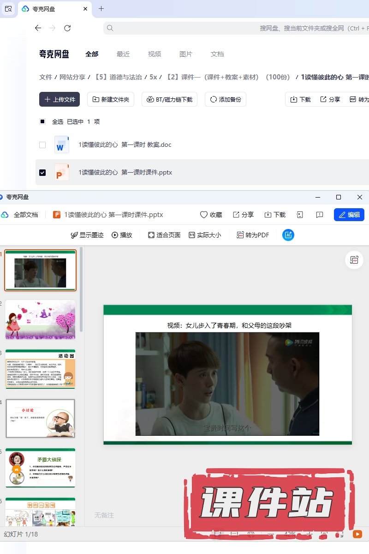This screenshot has height=554, width=369.
Task: Click the AI assistant icon in viewer toolbar
Action: (288, 235)
